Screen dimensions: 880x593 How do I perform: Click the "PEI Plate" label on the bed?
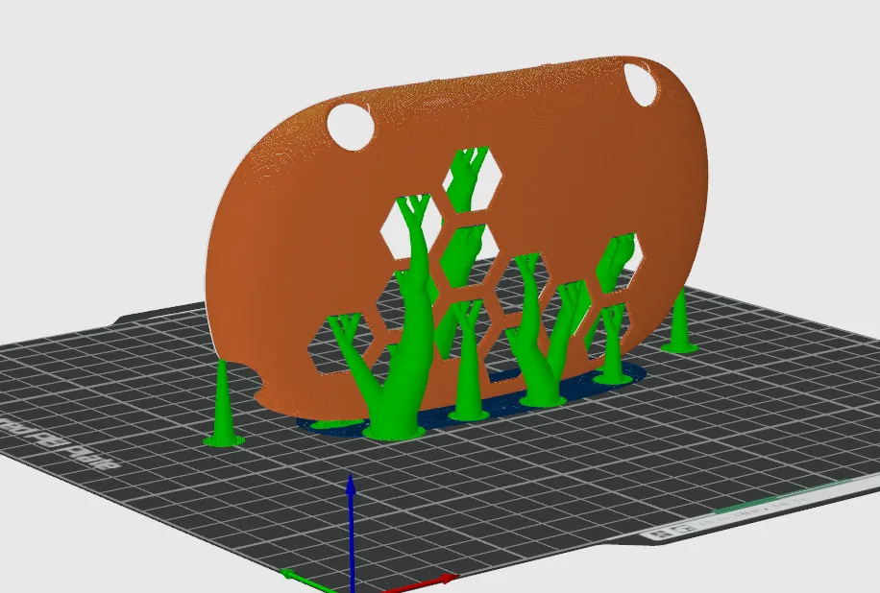pos(59,444)
